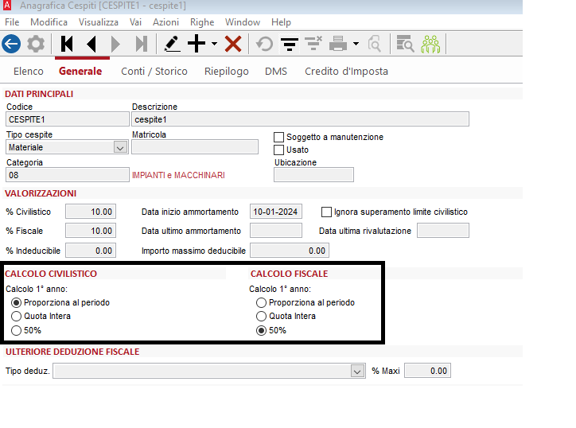Open the Righe menu

point(202,22)
